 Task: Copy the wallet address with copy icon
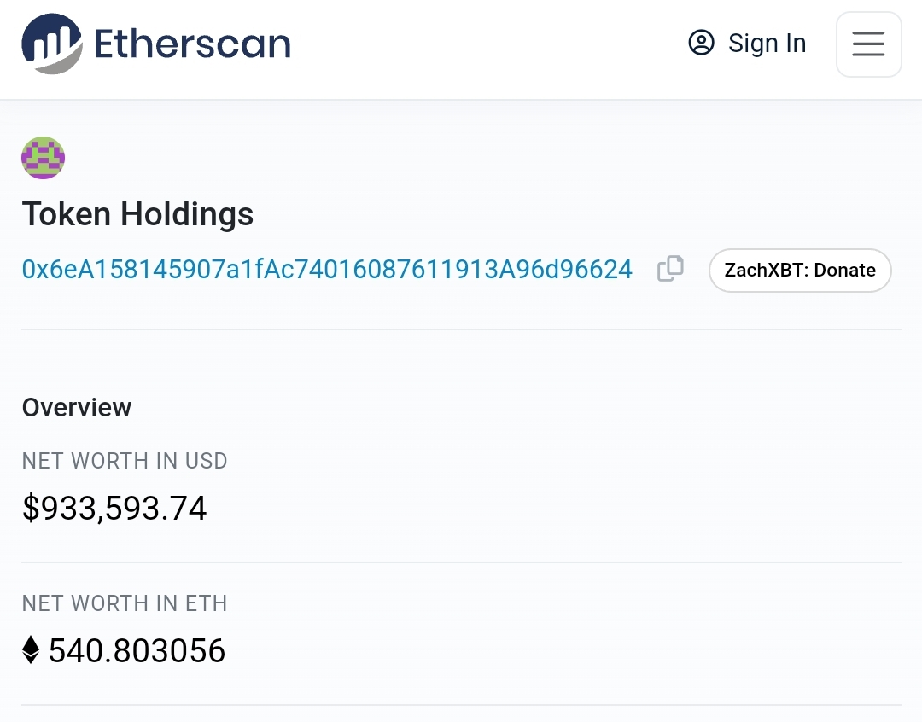[670, 269]
